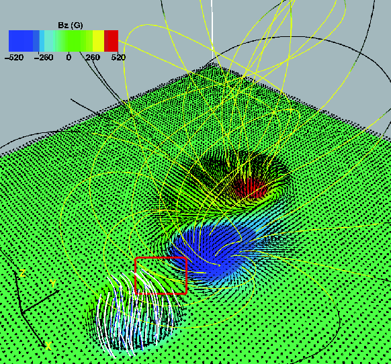
Task: Click the -260 colorbar label
Action: point(44,58)
